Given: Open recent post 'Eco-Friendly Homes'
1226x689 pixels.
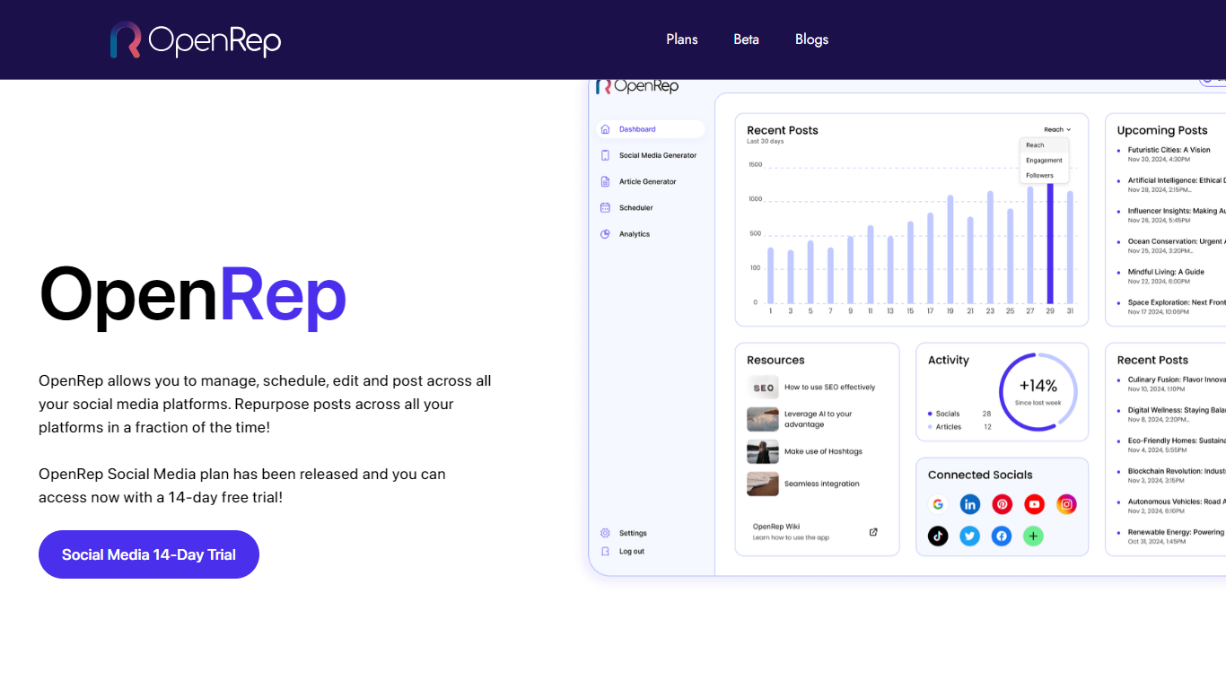Looking at the screenshot, I should click(1177, 440).
